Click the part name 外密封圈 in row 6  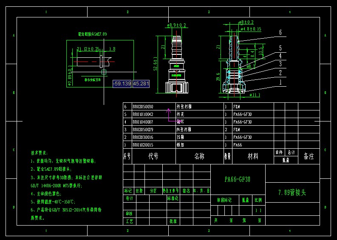[x=184, y=107]
